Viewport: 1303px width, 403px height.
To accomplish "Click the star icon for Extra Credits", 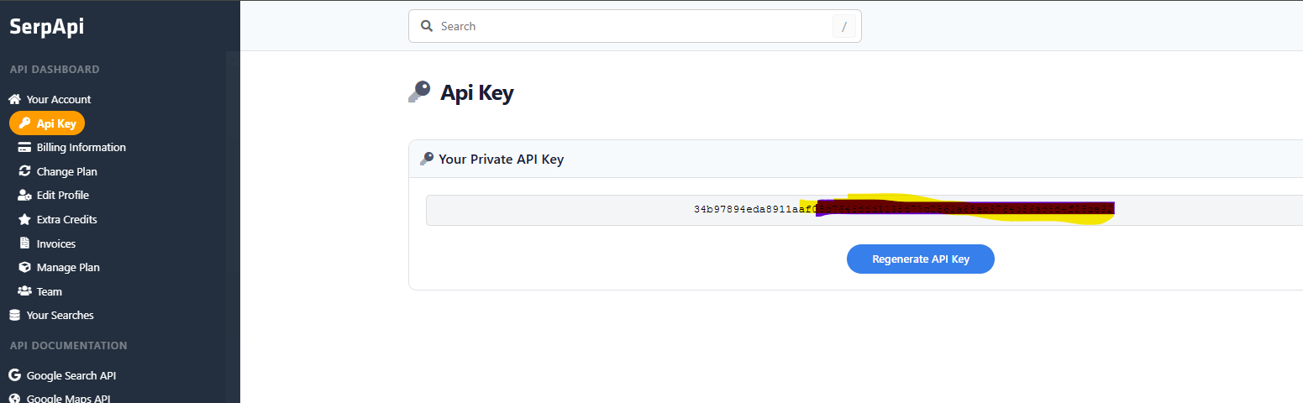I will [24, 219].
